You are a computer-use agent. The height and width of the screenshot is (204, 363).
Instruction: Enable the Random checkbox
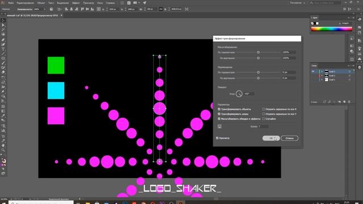pos(263,119)
